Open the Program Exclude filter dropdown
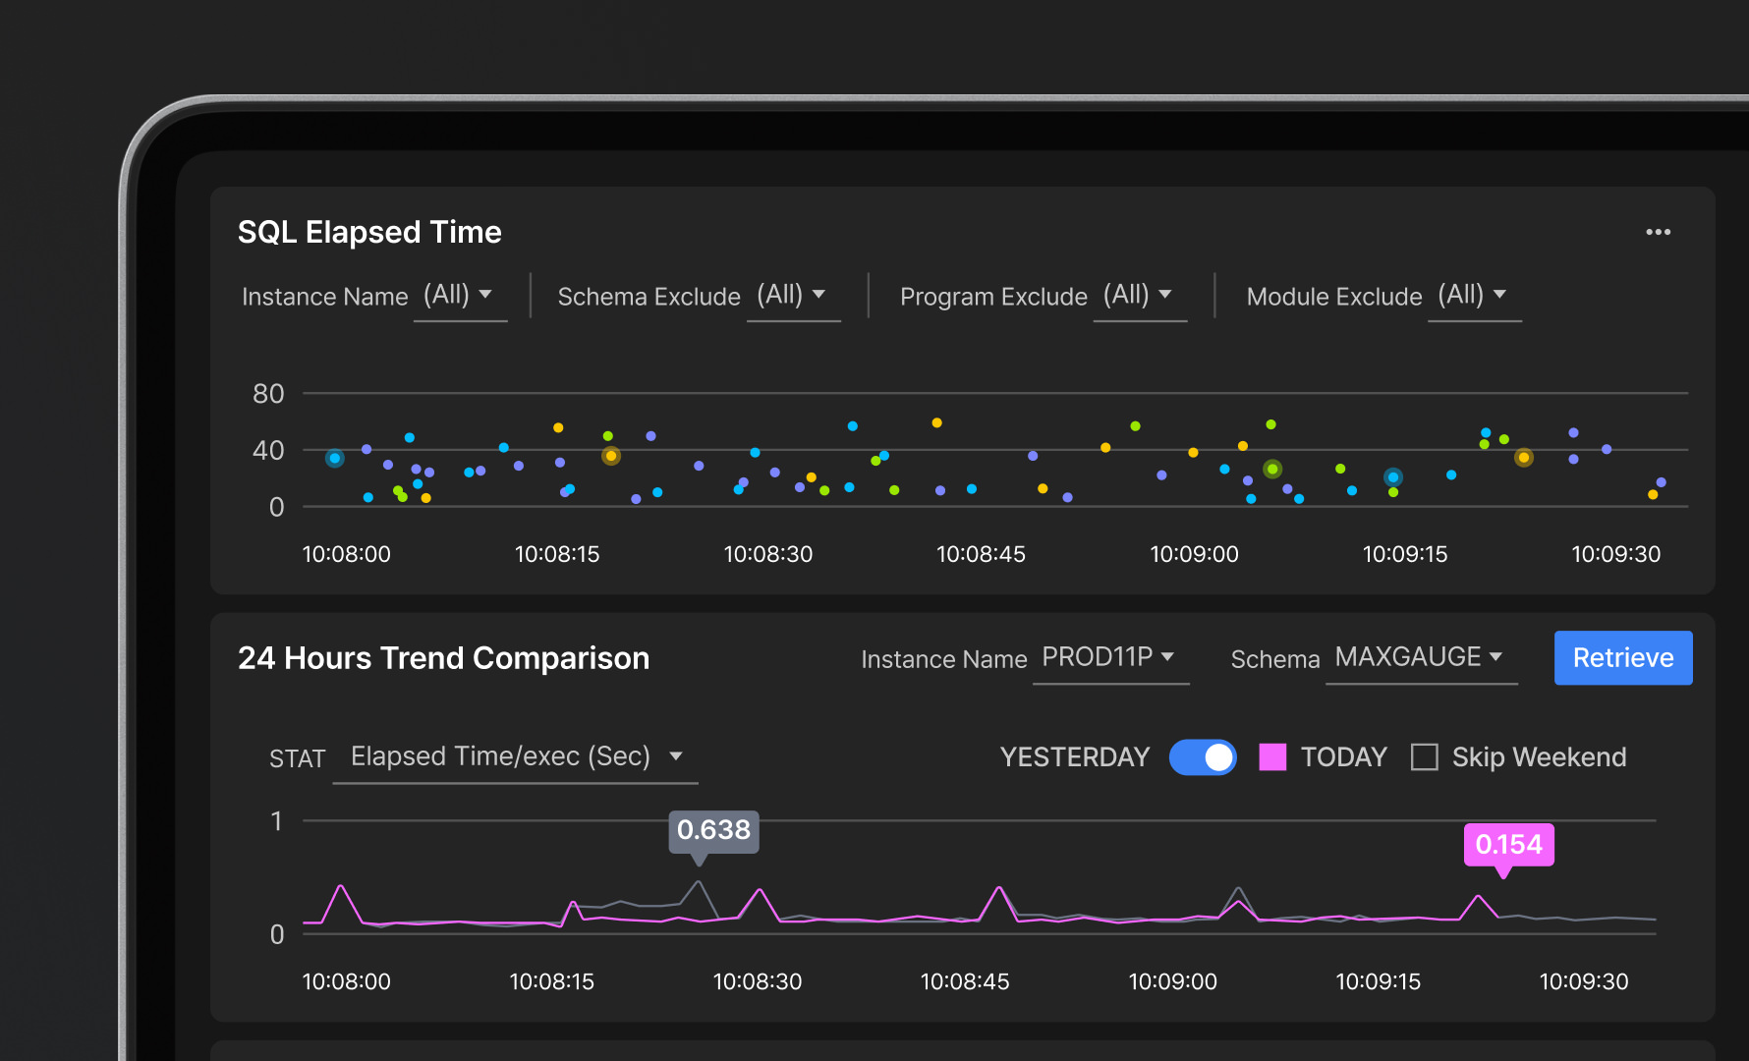The width and height of the screenshot is (1749, 1061). pos(1139,295)
